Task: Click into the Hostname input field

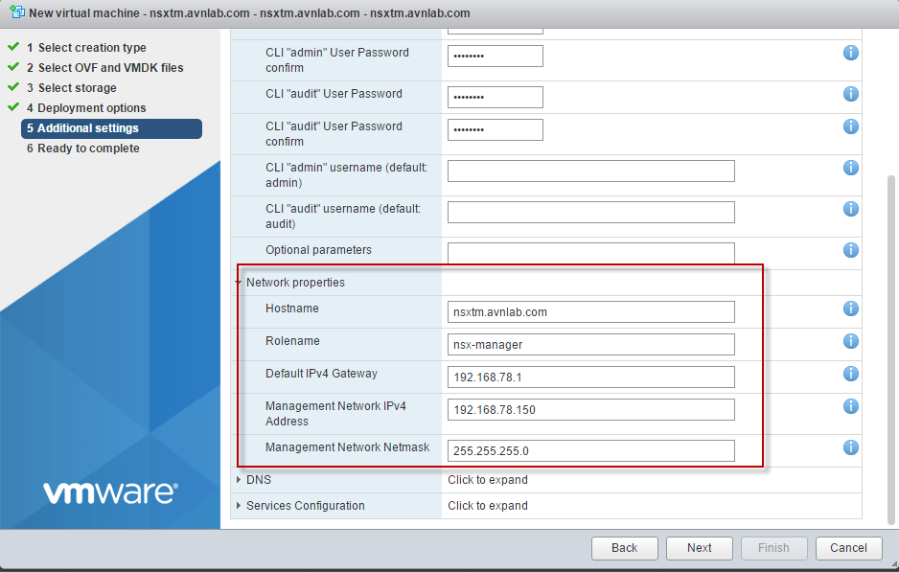Action: pos(590,312)
